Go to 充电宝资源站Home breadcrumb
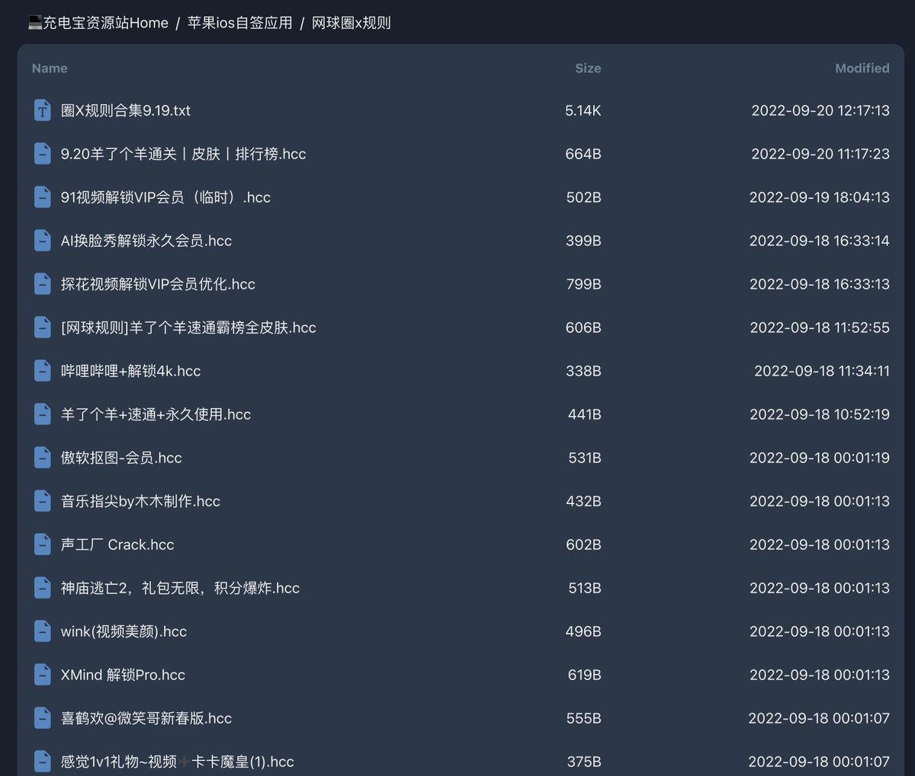Viewport: 915px width, 776px height. (x=98, y=23)
